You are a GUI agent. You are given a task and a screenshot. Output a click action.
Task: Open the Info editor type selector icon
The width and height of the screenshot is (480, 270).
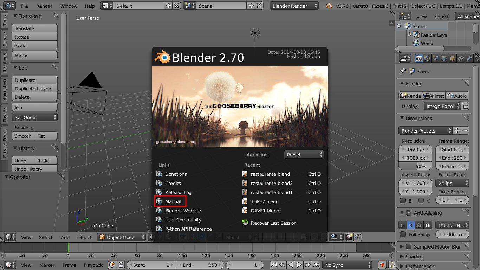click(x=10, y=6)
